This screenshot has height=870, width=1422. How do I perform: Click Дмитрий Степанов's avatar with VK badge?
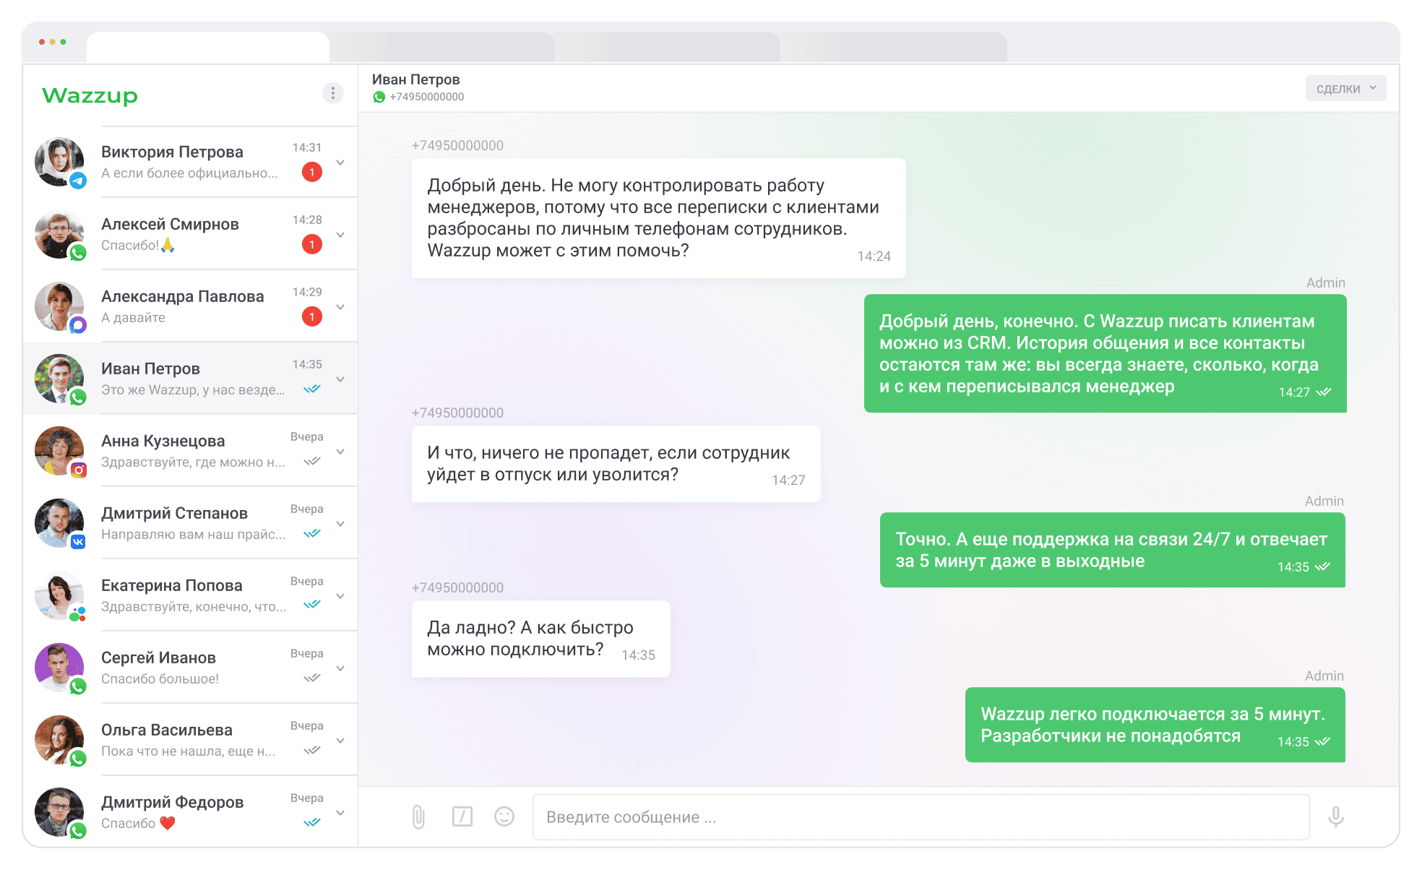[x=59, y=523]
